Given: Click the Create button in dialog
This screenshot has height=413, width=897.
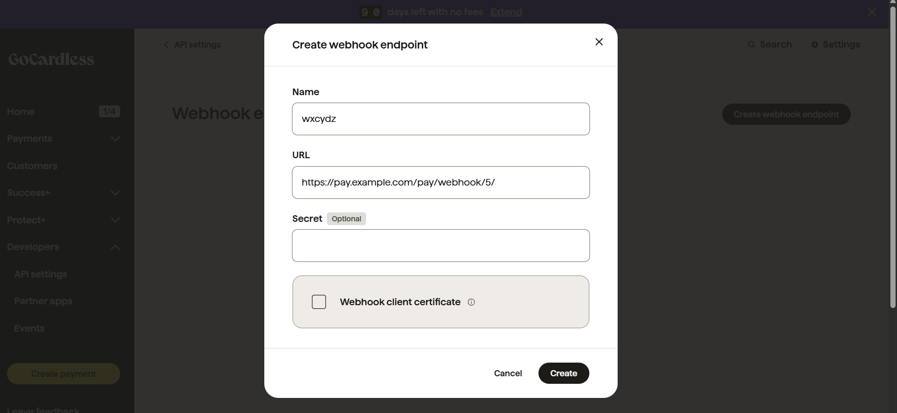Looking at the screenshot, I should tap(563, 373).
